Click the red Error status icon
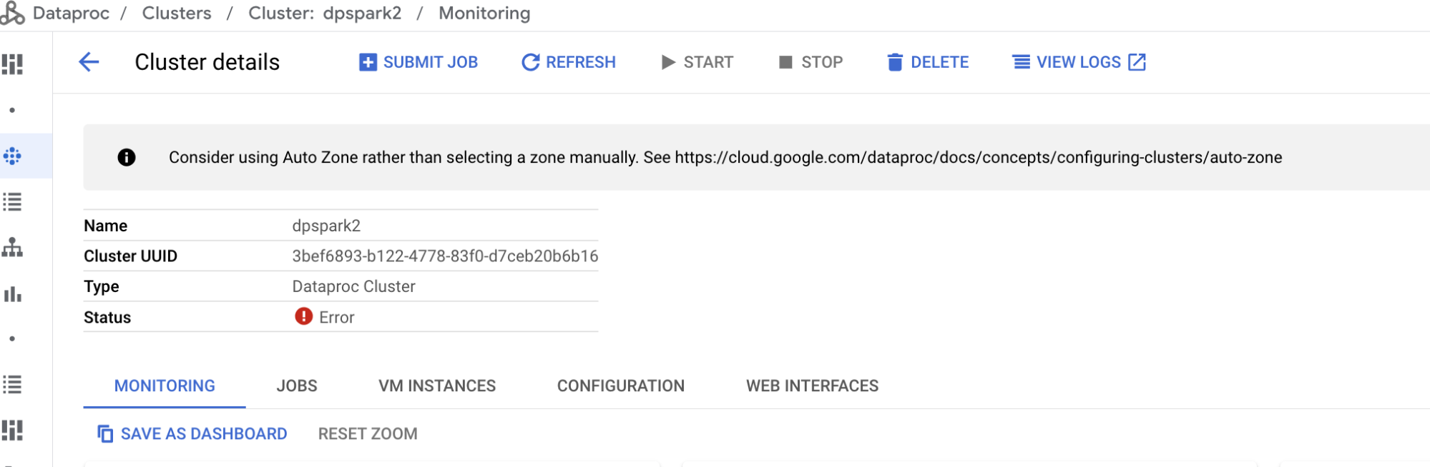This screenshot has width=1430, height=467. click(x=304, y=316)
